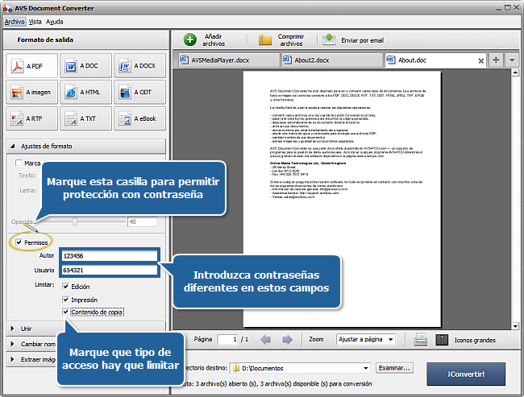Toggle the Impresión limit checkbox
This screenshot has height=397, width=524.
click(x=66, y=300)
